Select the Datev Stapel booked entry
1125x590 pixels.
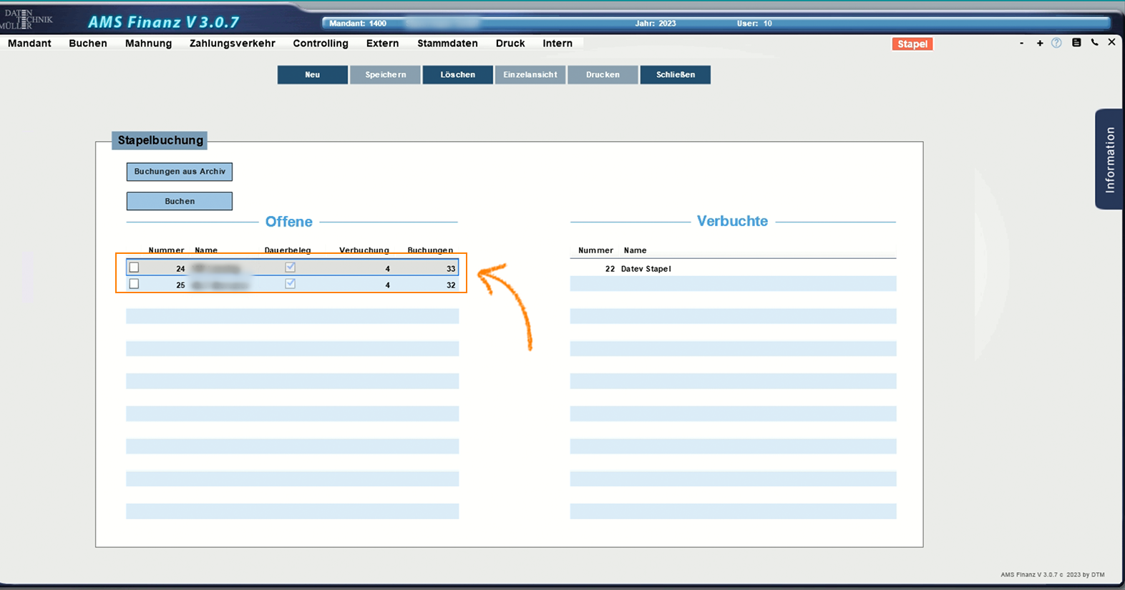pos(646,269)
